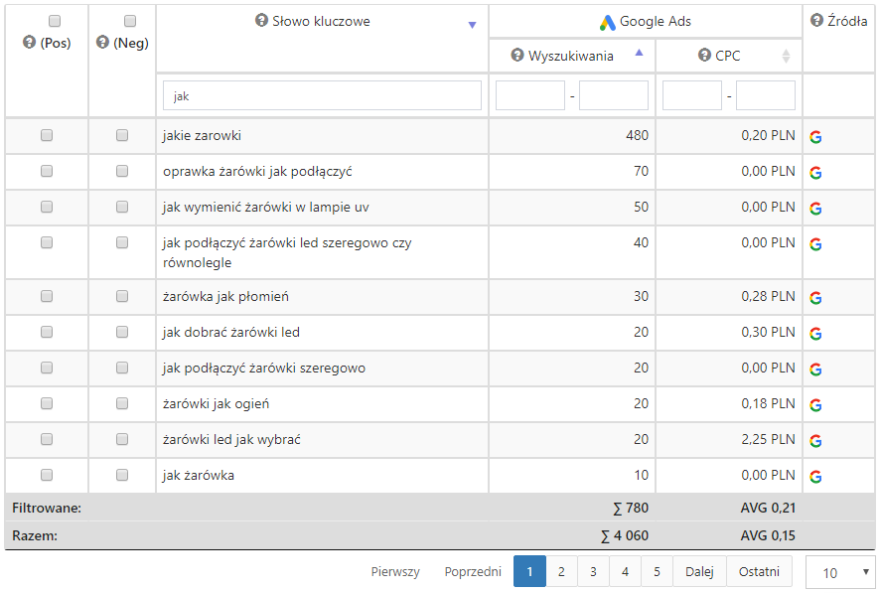Sort by CPC using its sort arrows

pyautogui.click(x=786, y=57)
